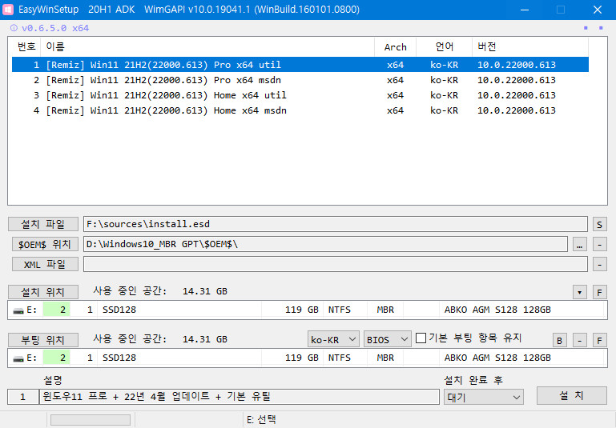Open the 대기 after-install action dropdown
Image resolution: width=616 pixels, height=428 pixels.
tap(484, 398)
